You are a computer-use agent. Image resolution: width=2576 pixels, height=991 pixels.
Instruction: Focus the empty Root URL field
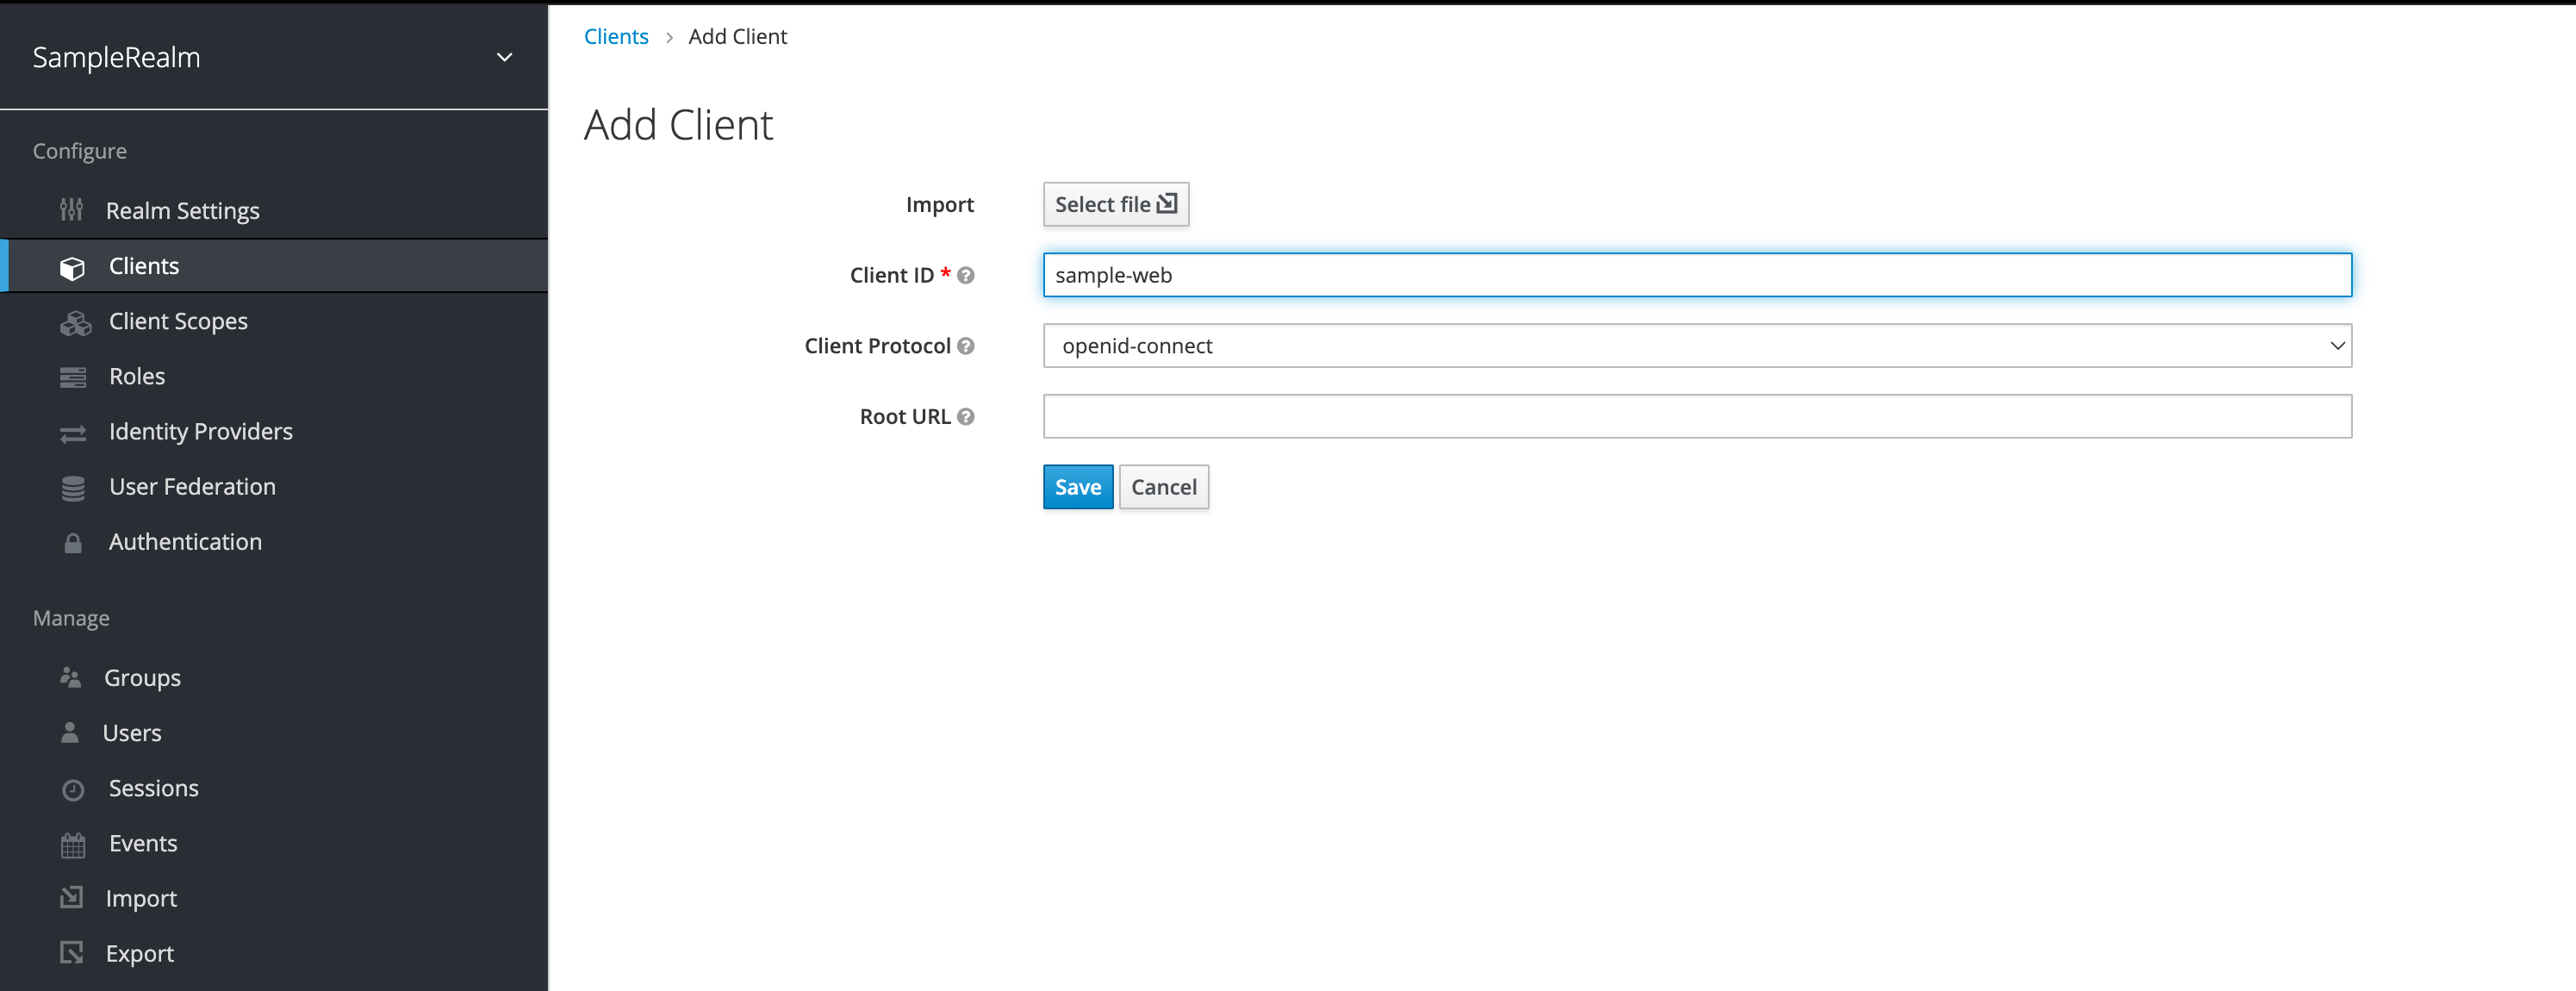coord(1696,416)
